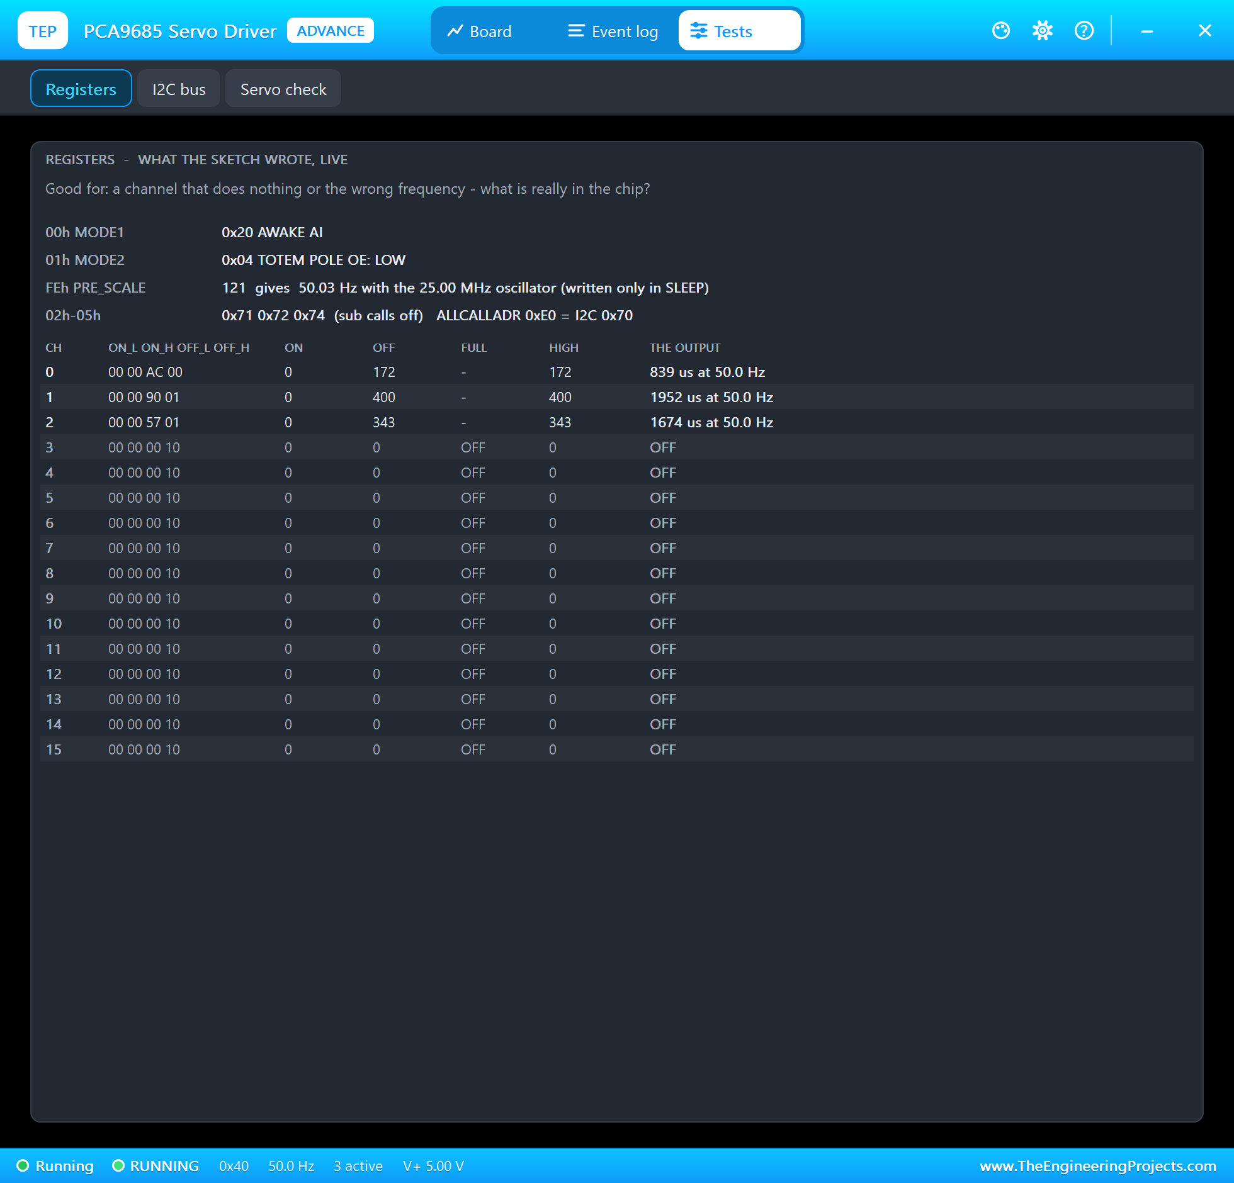Image resolution: width=1234 pixels, height=1183 pixels.
Task: Open the I2C bus sub-tab
Action: tap(179, 89)
